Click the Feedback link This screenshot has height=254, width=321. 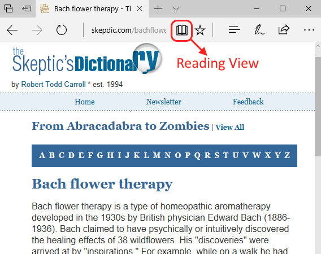click(x=248, y=102)
